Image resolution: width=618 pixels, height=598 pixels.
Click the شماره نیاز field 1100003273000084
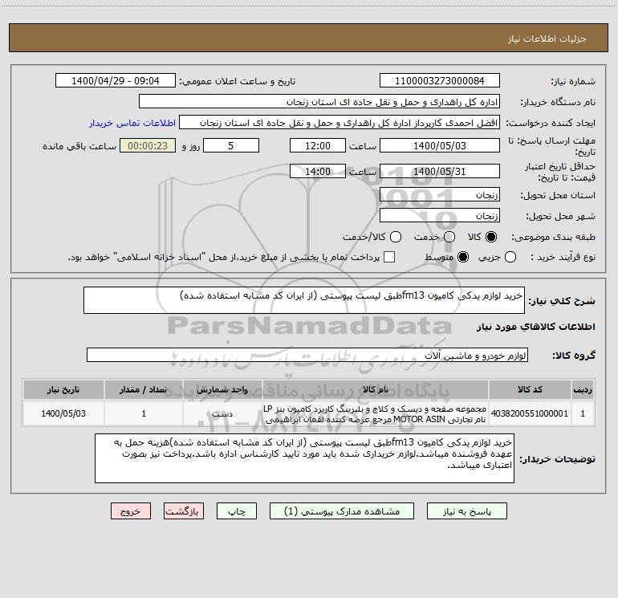[x=440, y=81]
